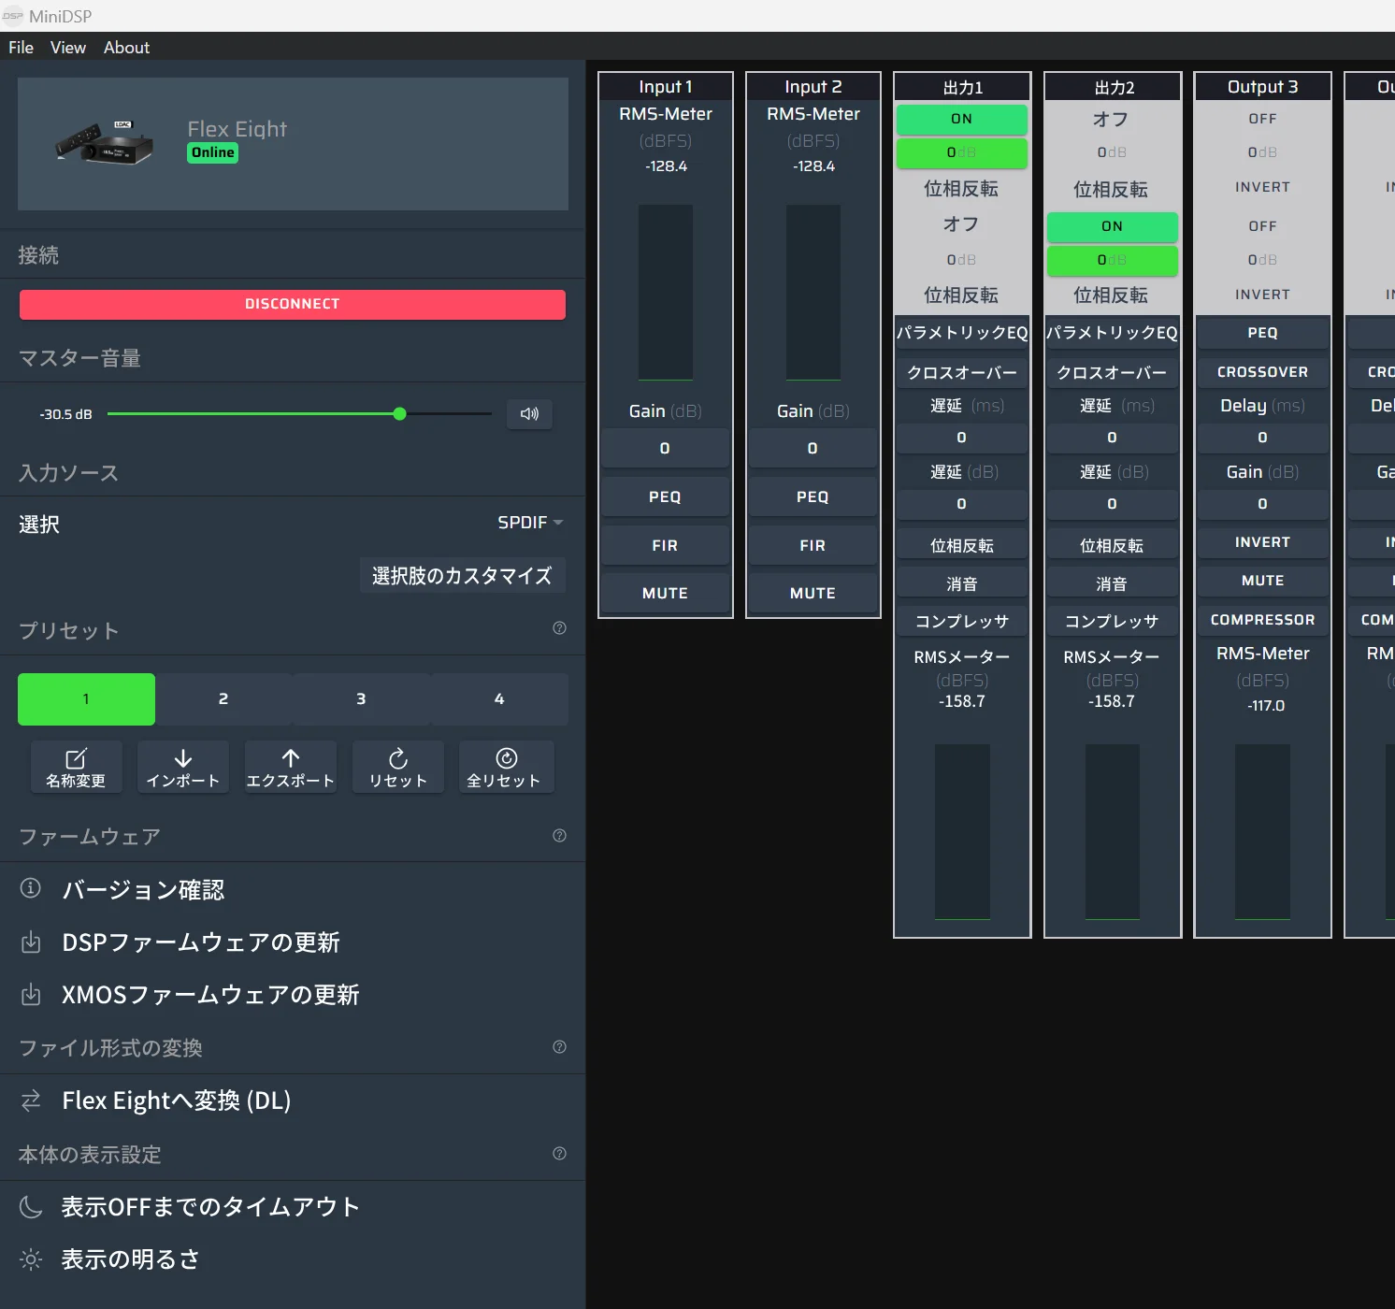Toggle 消音 mute on 出力1 channel
Viewport: 1395px width, 1309px height.
(961, 584)
